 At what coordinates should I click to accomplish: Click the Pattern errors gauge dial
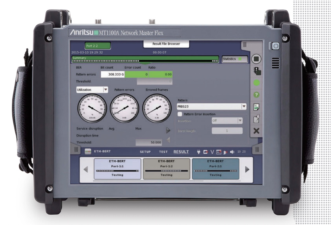[124, 108]
